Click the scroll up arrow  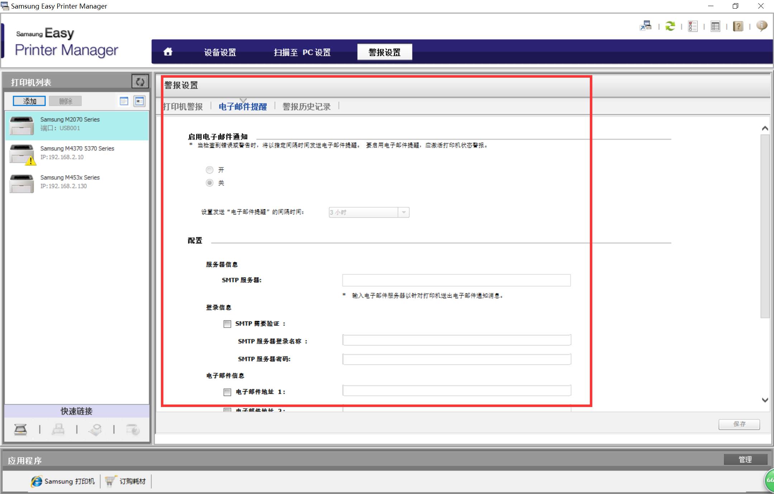point(765,128)
